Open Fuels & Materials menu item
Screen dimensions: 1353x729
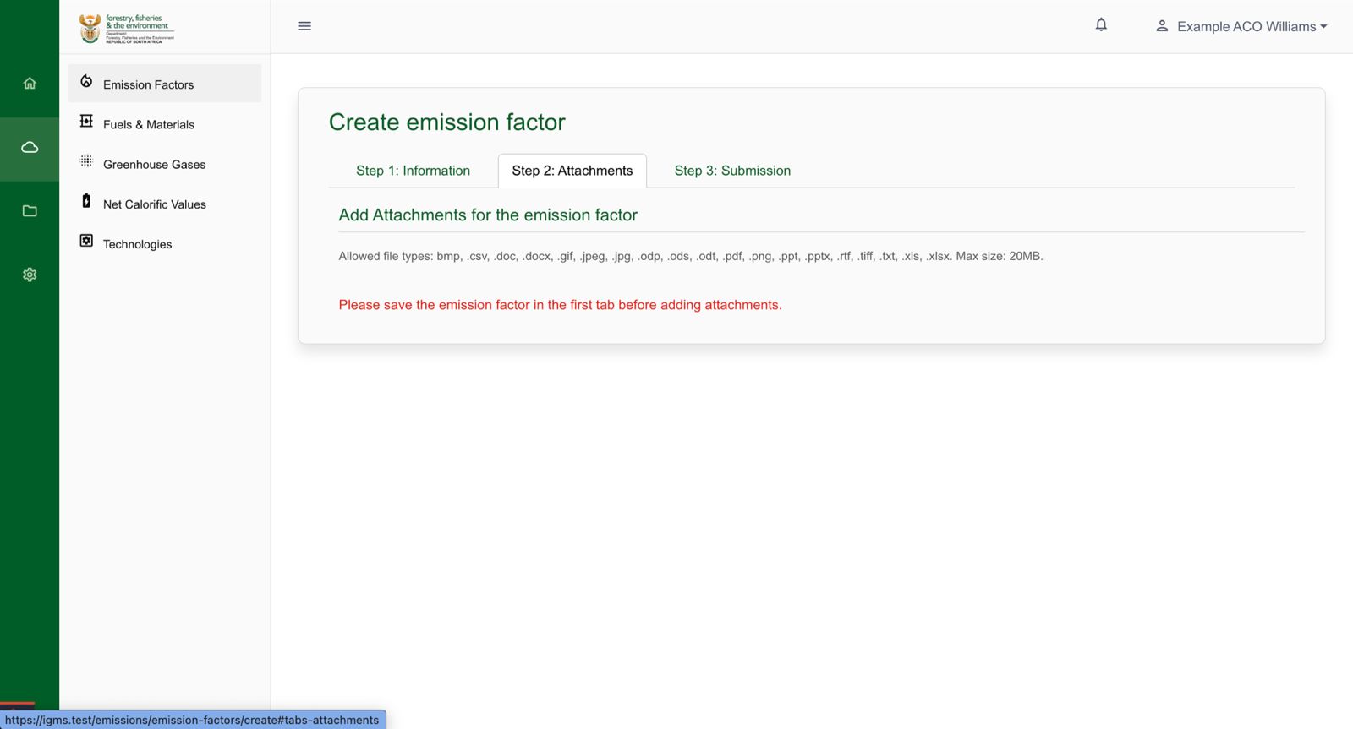(x=165, y=124)
